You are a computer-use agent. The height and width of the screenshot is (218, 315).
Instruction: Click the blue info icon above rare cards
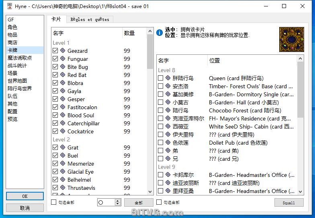[160, 33]
